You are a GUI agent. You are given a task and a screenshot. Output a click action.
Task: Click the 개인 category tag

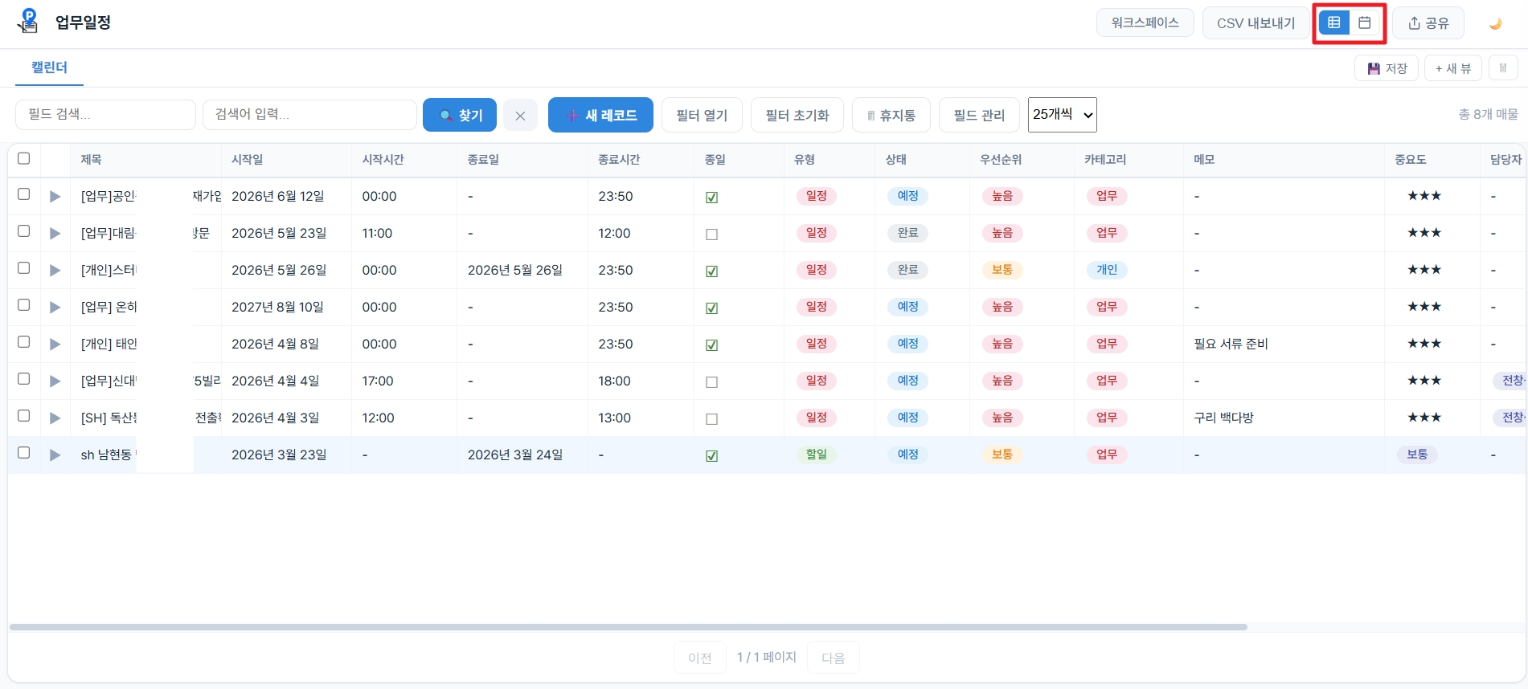[1107, 270]
